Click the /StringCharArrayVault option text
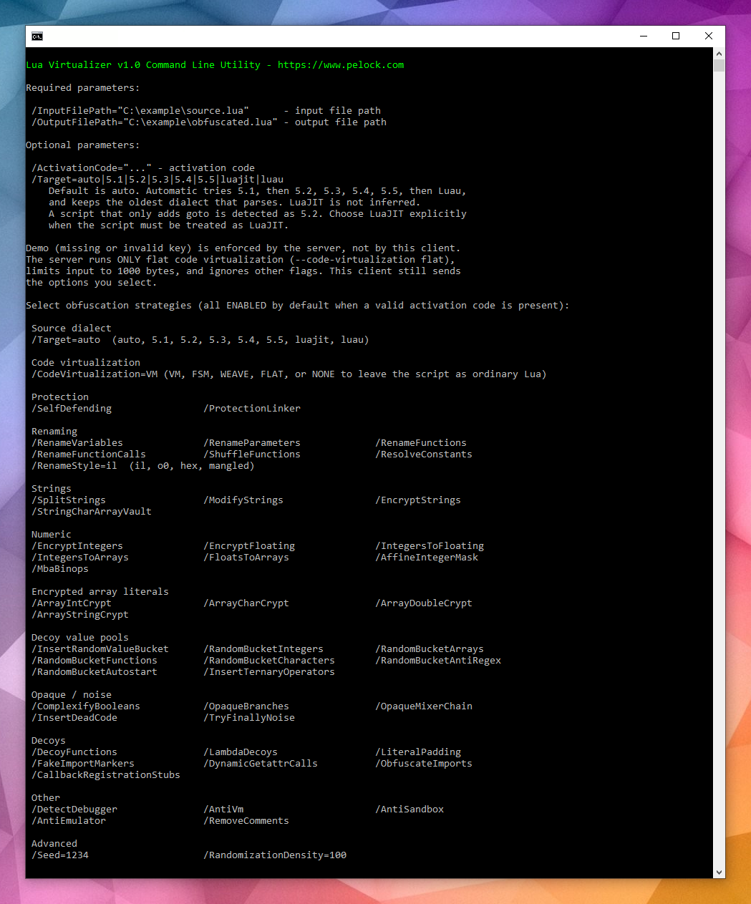The height and width of the screenshot is (904, 751). (92, 512)
